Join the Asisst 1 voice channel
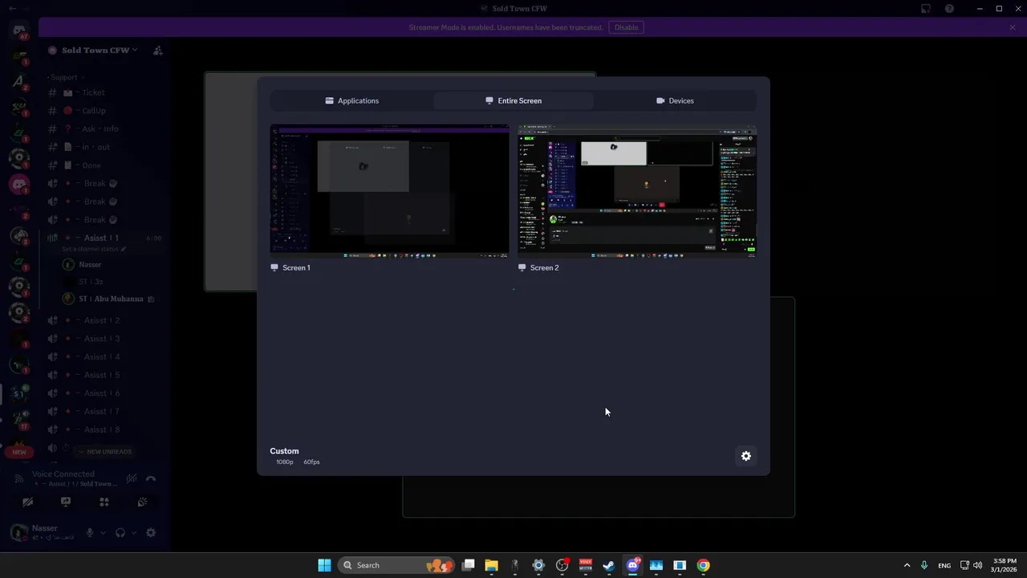The width and height of the screenshot is (1027, 578). (x=104, y=238)
